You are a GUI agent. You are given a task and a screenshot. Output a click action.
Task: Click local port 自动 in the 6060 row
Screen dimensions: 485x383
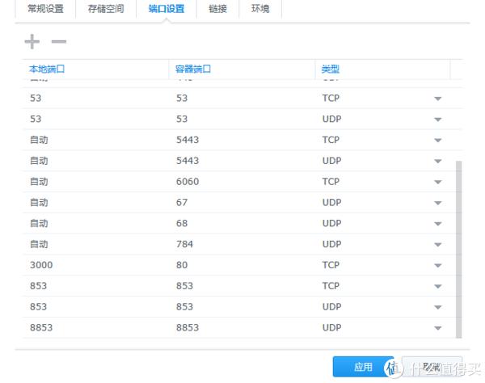[x=39, y=182]
